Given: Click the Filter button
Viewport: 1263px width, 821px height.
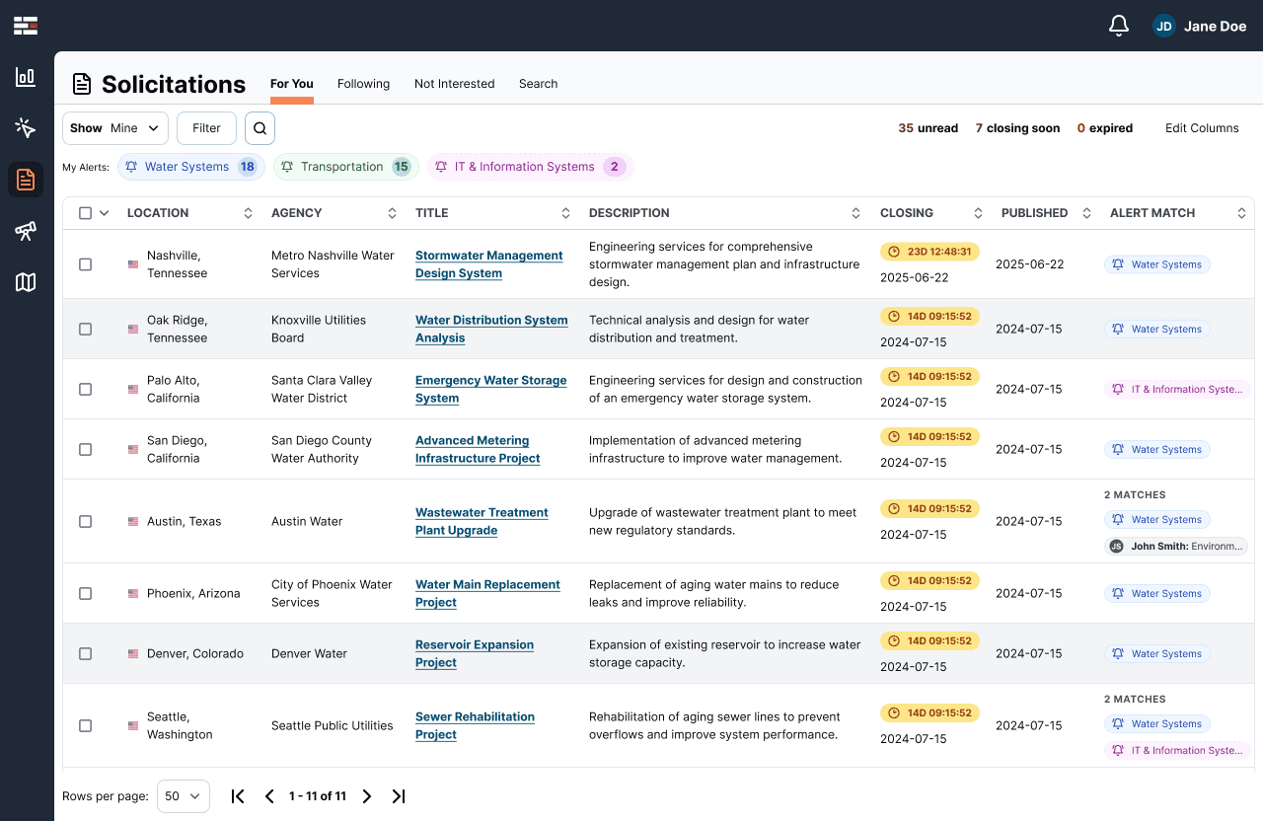Looking at the screenshot, I should tap(206, 128).
